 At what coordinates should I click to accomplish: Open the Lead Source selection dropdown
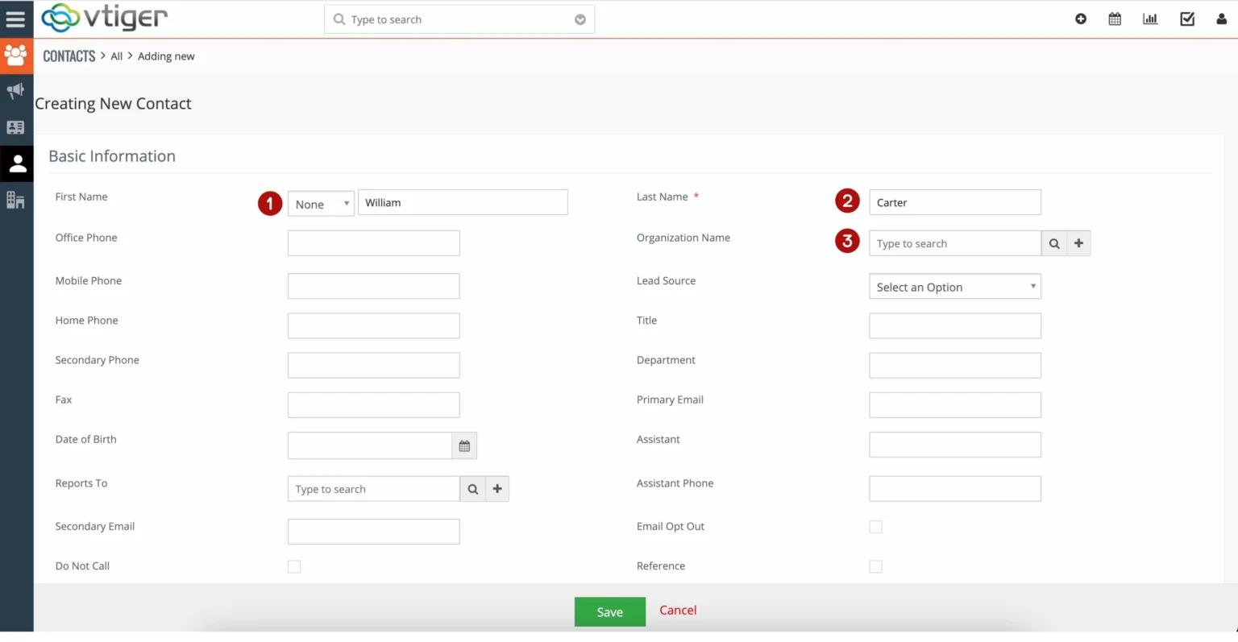point(954,286)
